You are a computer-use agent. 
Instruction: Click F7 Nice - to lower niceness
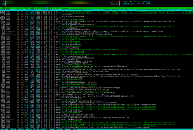(x=51, y=129)
